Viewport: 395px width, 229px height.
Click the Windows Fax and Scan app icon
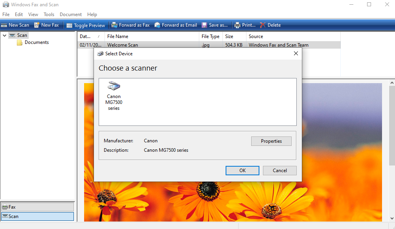click(6, 5)
